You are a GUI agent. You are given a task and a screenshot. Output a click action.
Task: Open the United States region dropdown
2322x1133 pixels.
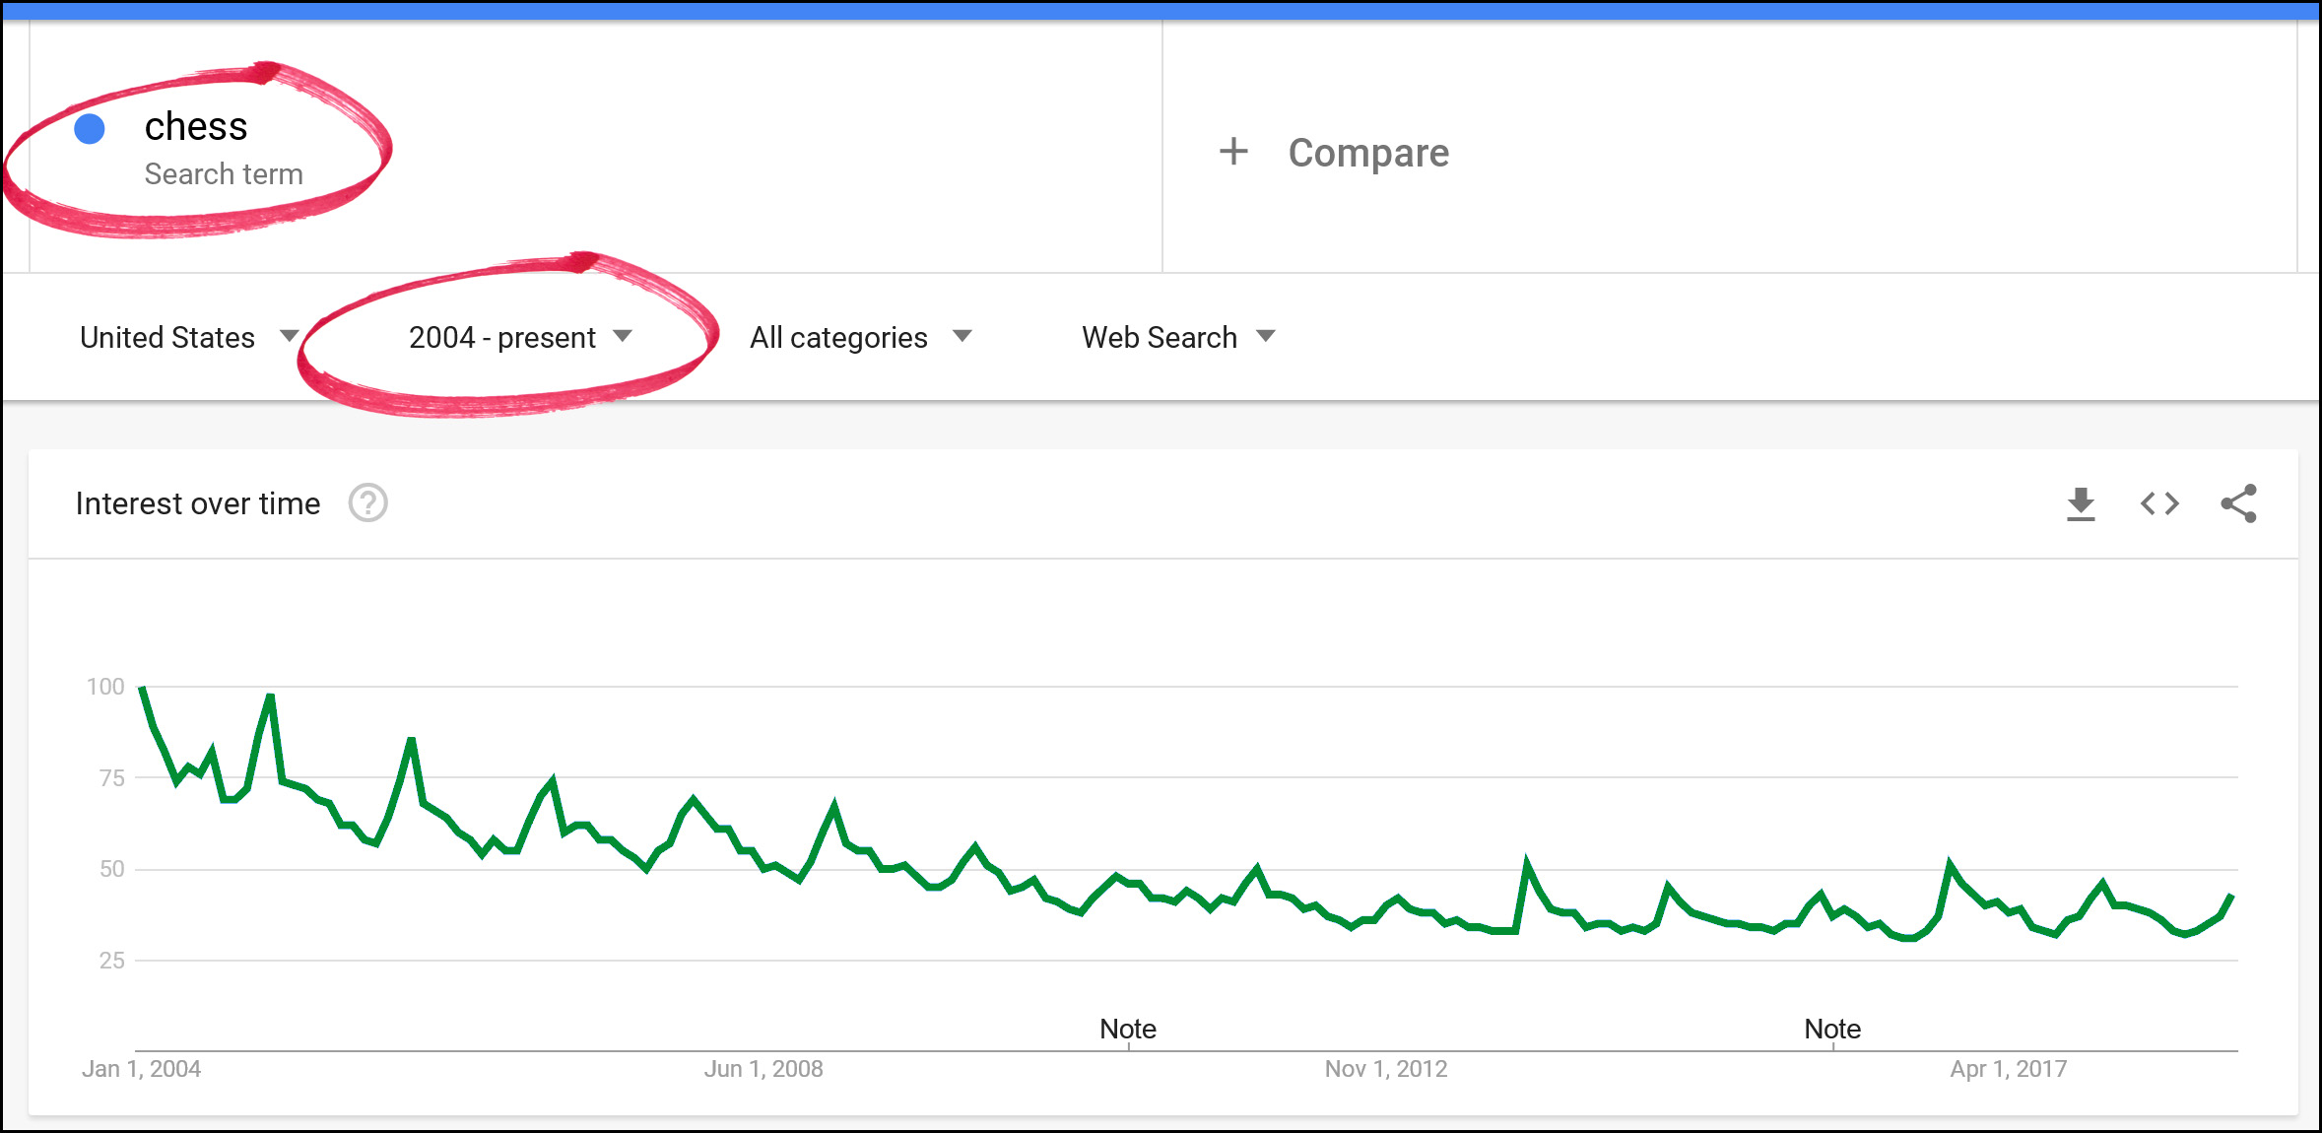pos(187,337)
